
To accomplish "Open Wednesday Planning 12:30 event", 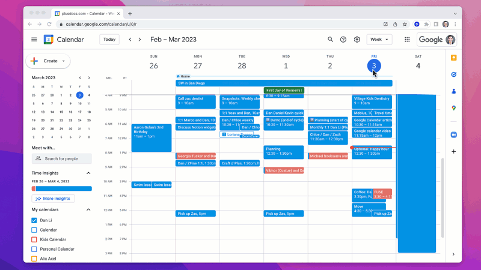I will point(284,152).
